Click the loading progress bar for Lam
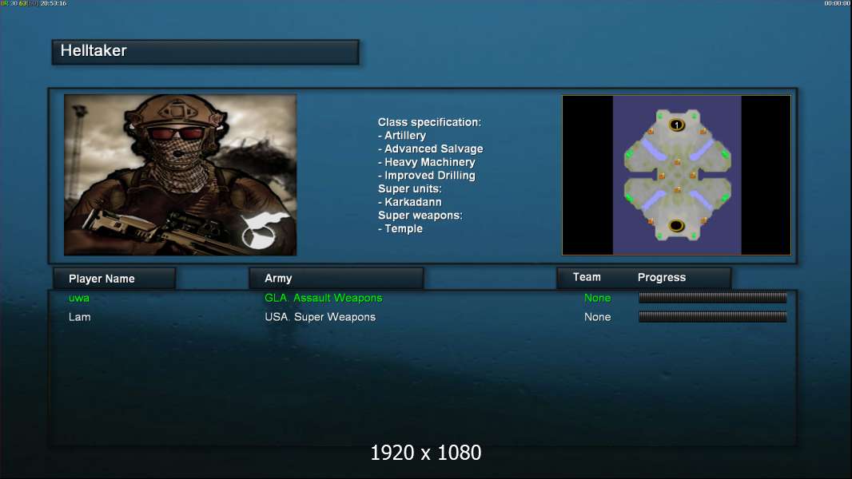The width and height of the screenshot is (852, 479). 712,317
